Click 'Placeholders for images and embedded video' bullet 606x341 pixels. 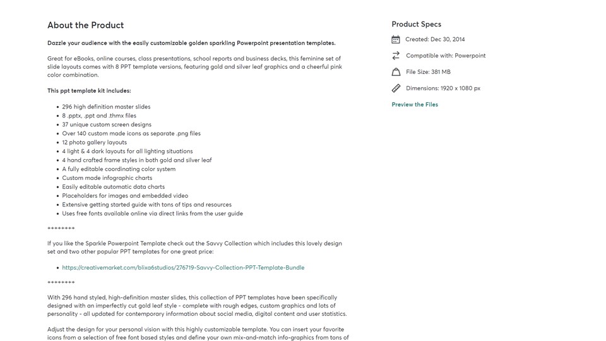click(x=125, y=196)
